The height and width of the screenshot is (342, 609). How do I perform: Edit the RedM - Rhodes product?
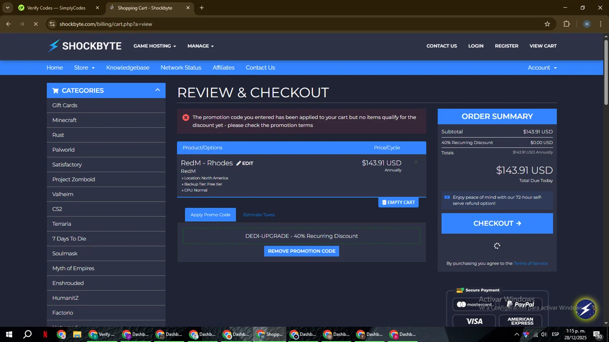click(x=245, y=163)
